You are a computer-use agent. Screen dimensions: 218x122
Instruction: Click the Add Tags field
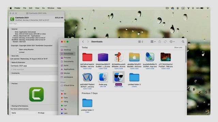point(36,24)
